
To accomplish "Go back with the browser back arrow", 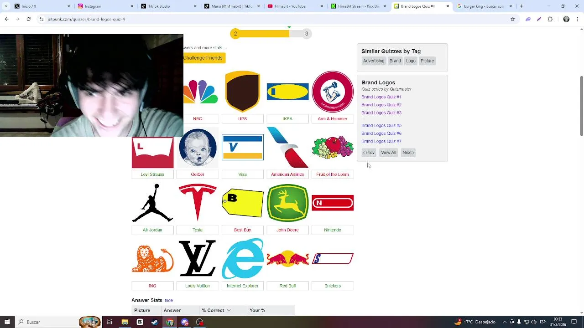I will coord(6,19).
